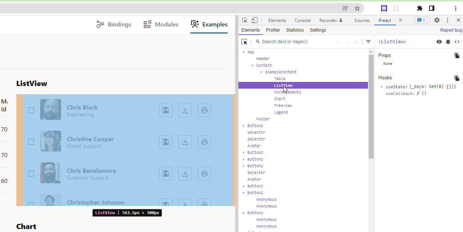
Task: Click the Report bug link
Action: tap(451, 30)
